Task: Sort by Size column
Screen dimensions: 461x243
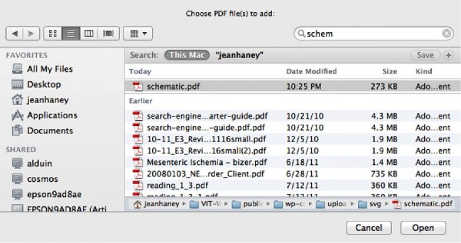Action: click(x=390, y=72)
